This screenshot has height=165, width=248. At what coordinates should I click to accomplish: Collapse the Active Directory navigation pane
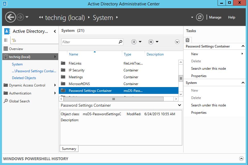point(55,31)
